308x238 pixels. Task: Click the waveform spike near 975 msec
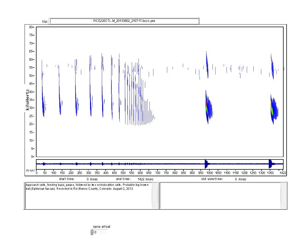(x=206, y=164)
